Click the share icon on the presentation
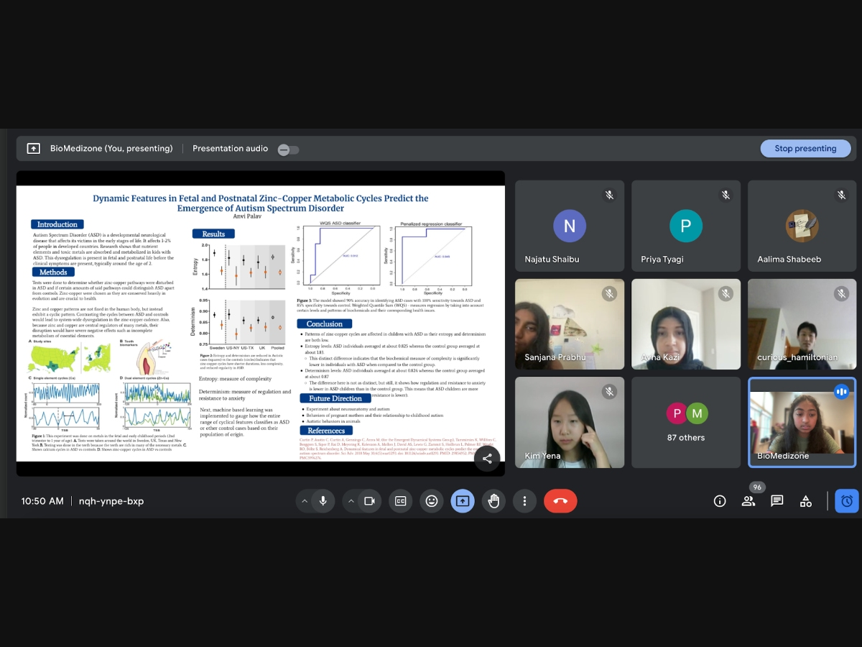 (487, 459)
